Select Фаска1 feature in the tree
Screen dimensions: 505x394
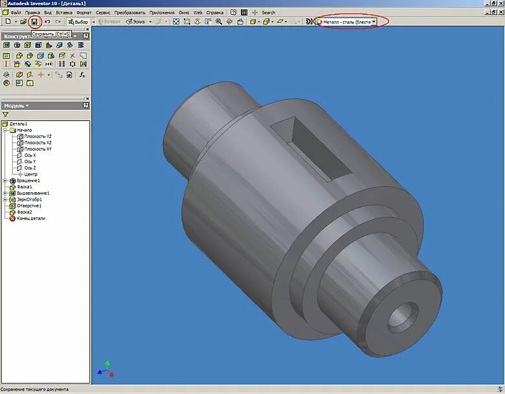[25, 187]
